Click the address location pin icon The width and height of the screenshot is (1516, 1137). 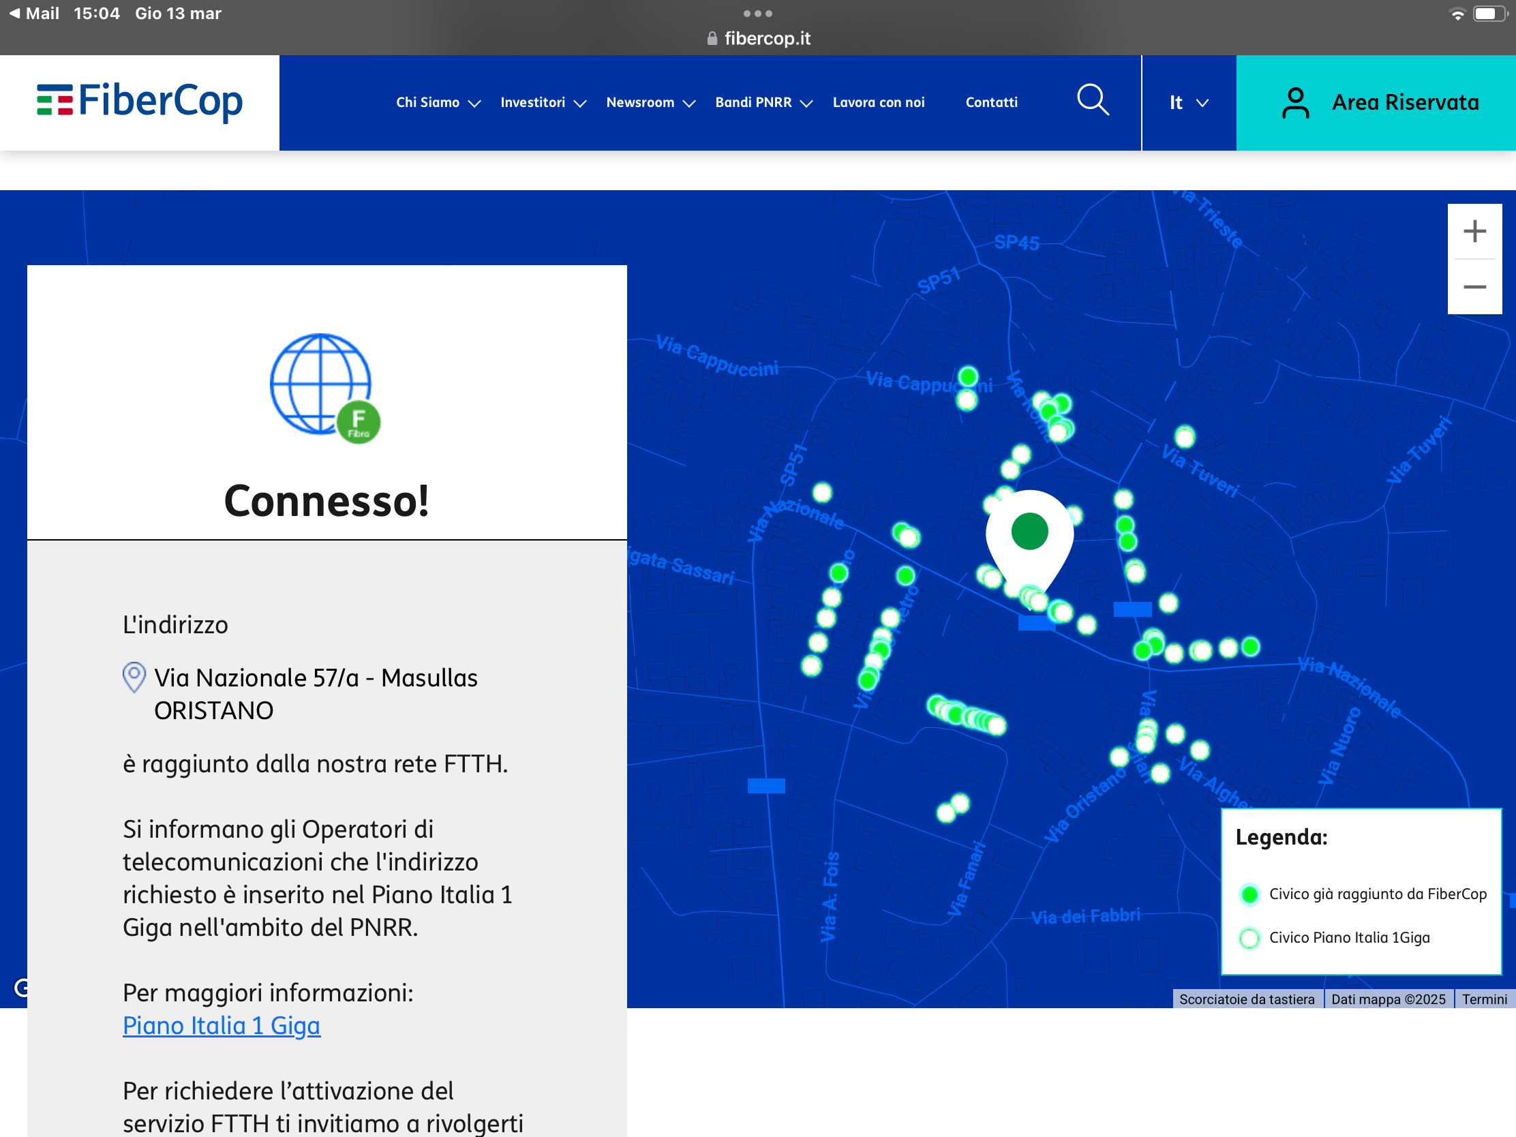coord(134,677)
